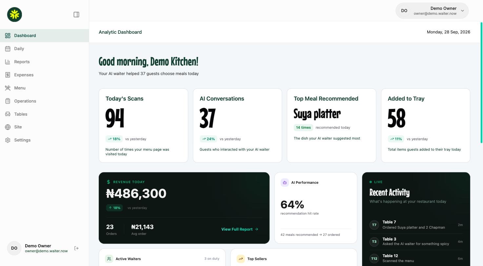Click the "3 on duty" text

click(x=212, y=259)
